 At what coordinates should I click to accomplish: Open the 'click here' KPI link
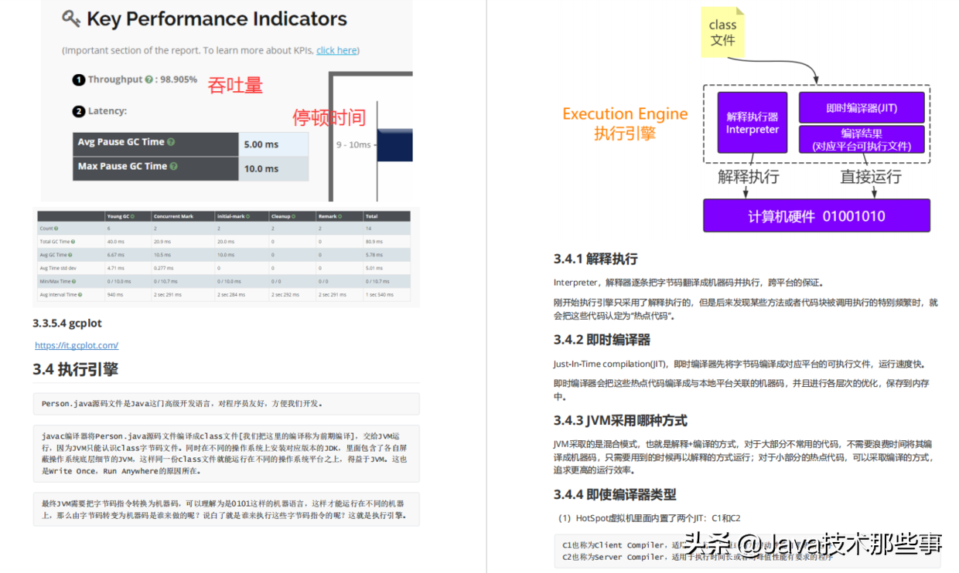pos(336,50)
